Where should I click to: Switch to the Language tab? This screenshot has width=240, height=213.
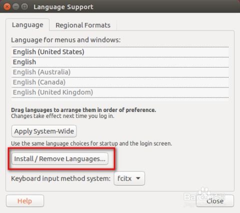coord(27,25)
